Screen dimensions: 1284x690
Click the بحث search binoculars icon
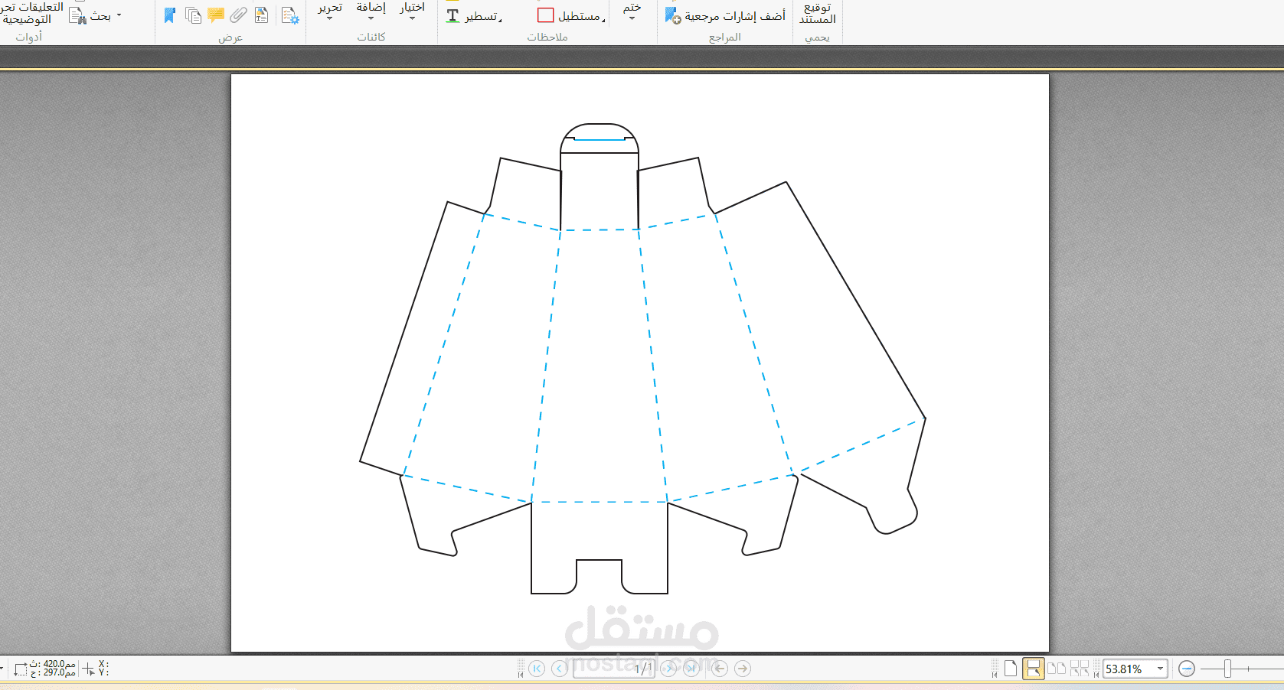[x=78, y=16]
